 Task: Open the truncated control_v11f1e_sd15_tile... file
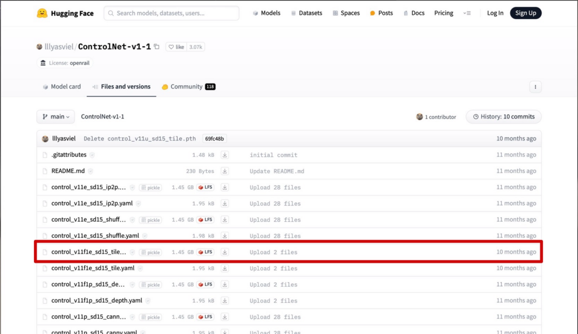[89, 252]
